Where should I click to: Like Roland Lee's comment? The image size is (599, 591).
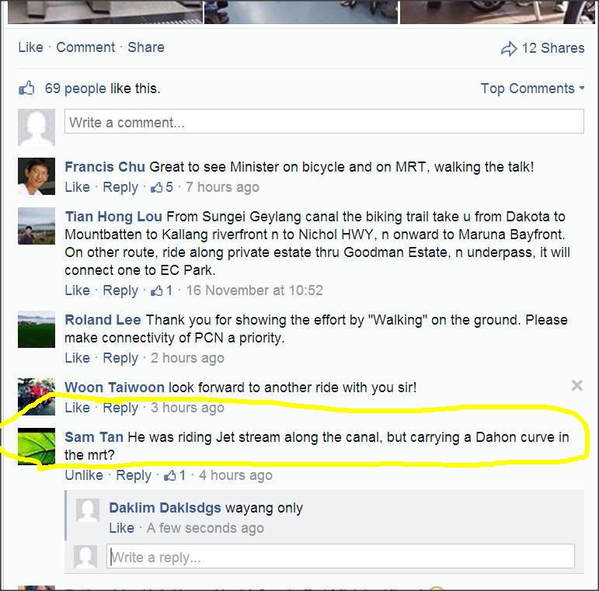point(77,358)
